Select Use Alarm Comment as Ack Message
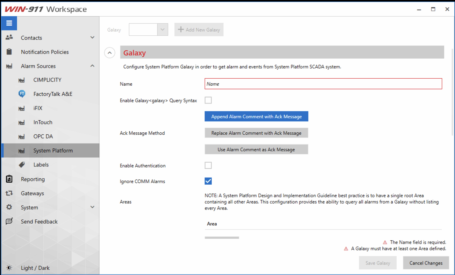 tap(256, 149)
